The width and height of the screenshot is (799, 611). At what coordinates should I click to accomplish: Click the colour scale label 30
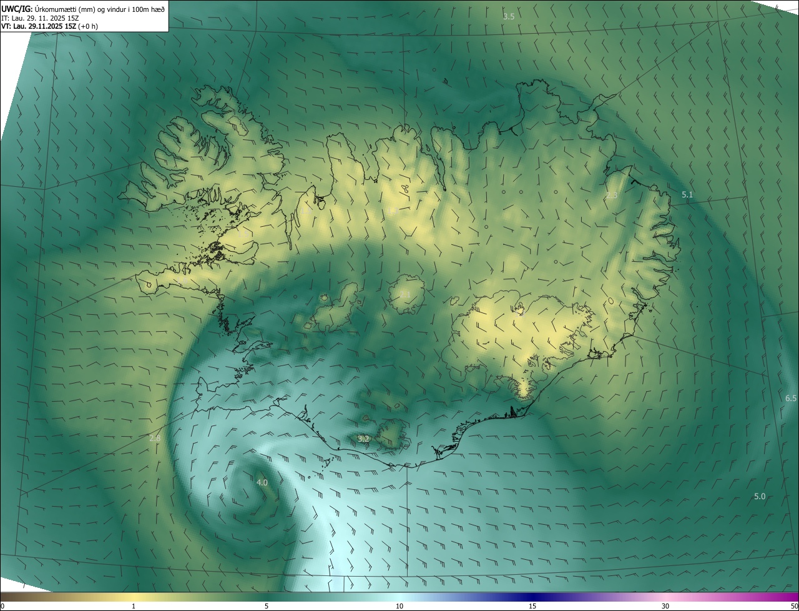tap(665, 606)
